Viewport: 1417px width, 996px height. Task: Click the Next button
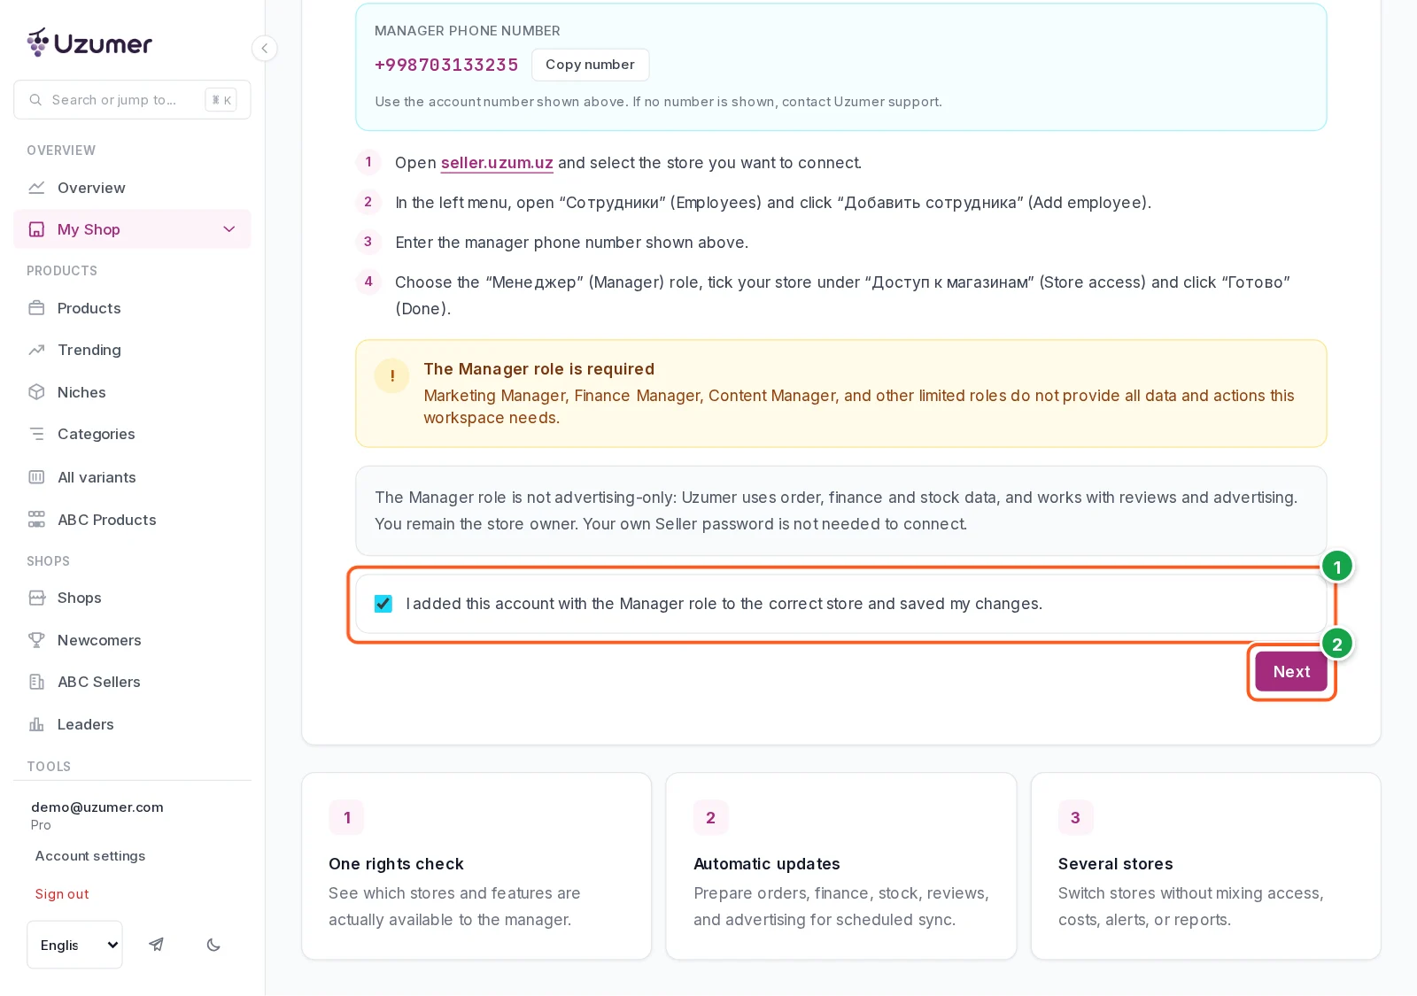(x=1291, y=672)
